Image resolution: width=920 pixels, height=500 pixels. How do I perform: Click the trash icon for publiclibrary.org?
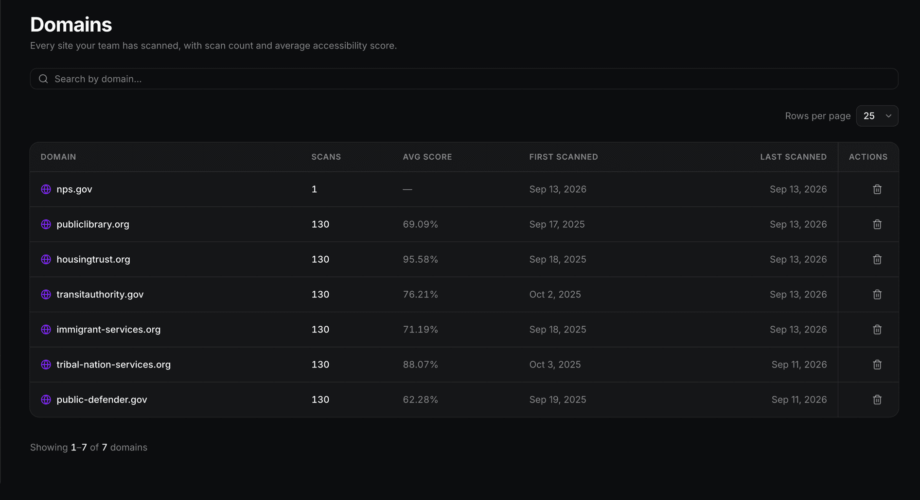click(877, 224)
